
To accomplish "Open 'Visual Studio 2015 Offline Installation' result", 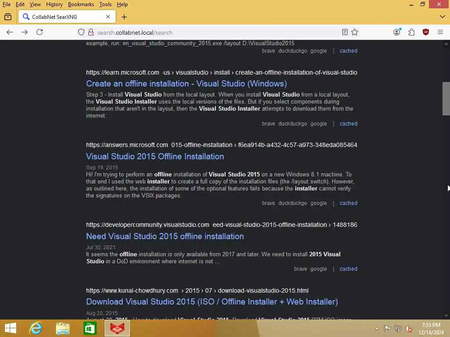I will tap(155, 157).
